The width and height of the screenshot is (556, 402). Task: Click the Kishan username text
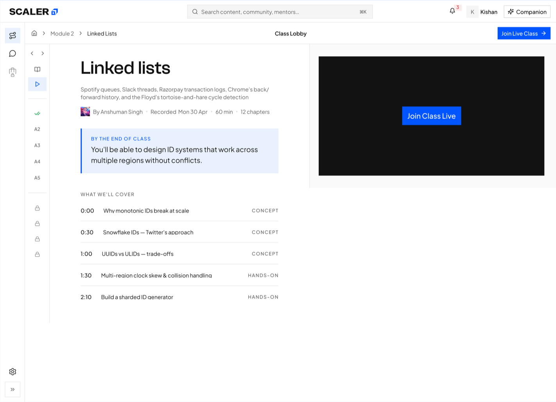tap(489, 12)
